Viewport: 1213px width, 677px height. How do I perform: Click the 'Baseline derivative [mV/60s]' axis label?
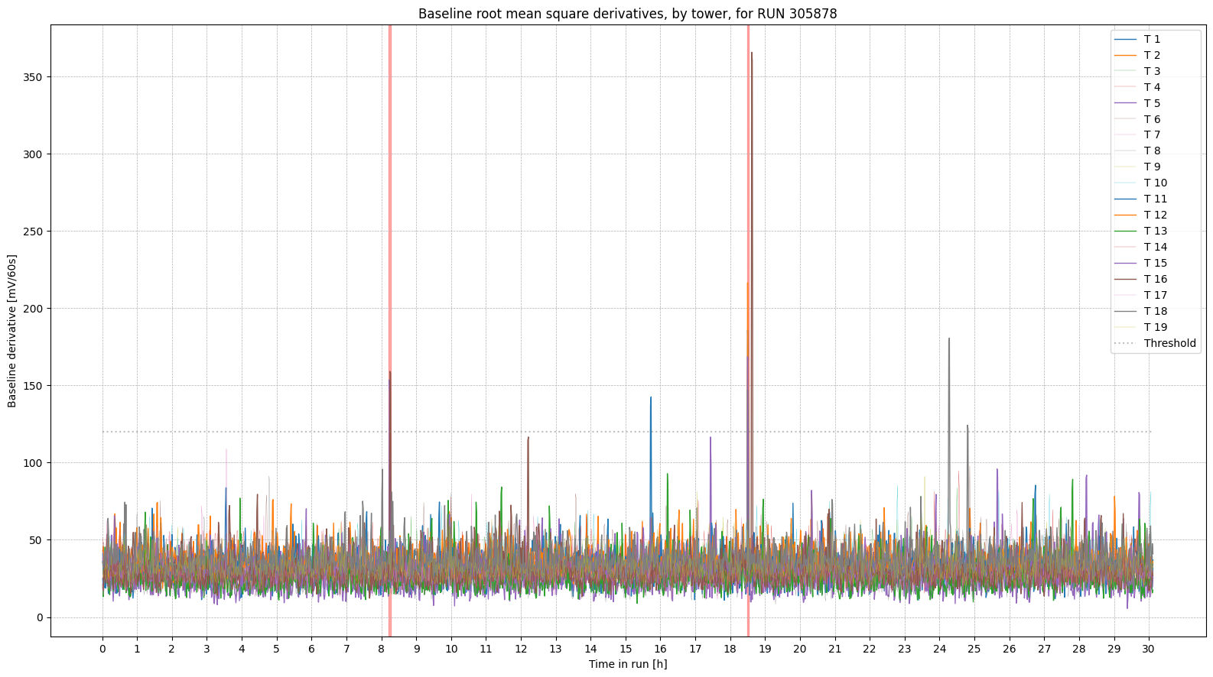(x=12, y=330)
